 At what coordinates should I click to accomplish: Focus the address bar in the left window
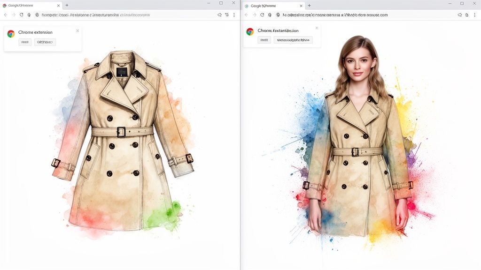124,15
